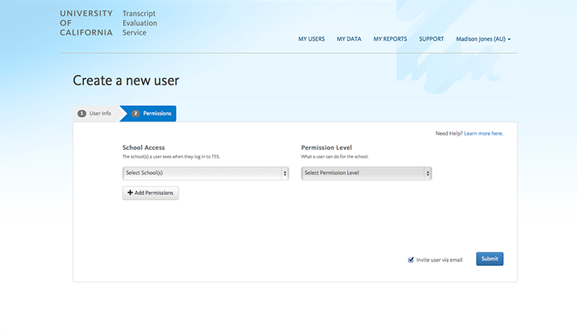Open the My Users menu item
Image resolution: width=577 pixels, height=336 pixels.
pyautogui.click(x=312, y=39)
